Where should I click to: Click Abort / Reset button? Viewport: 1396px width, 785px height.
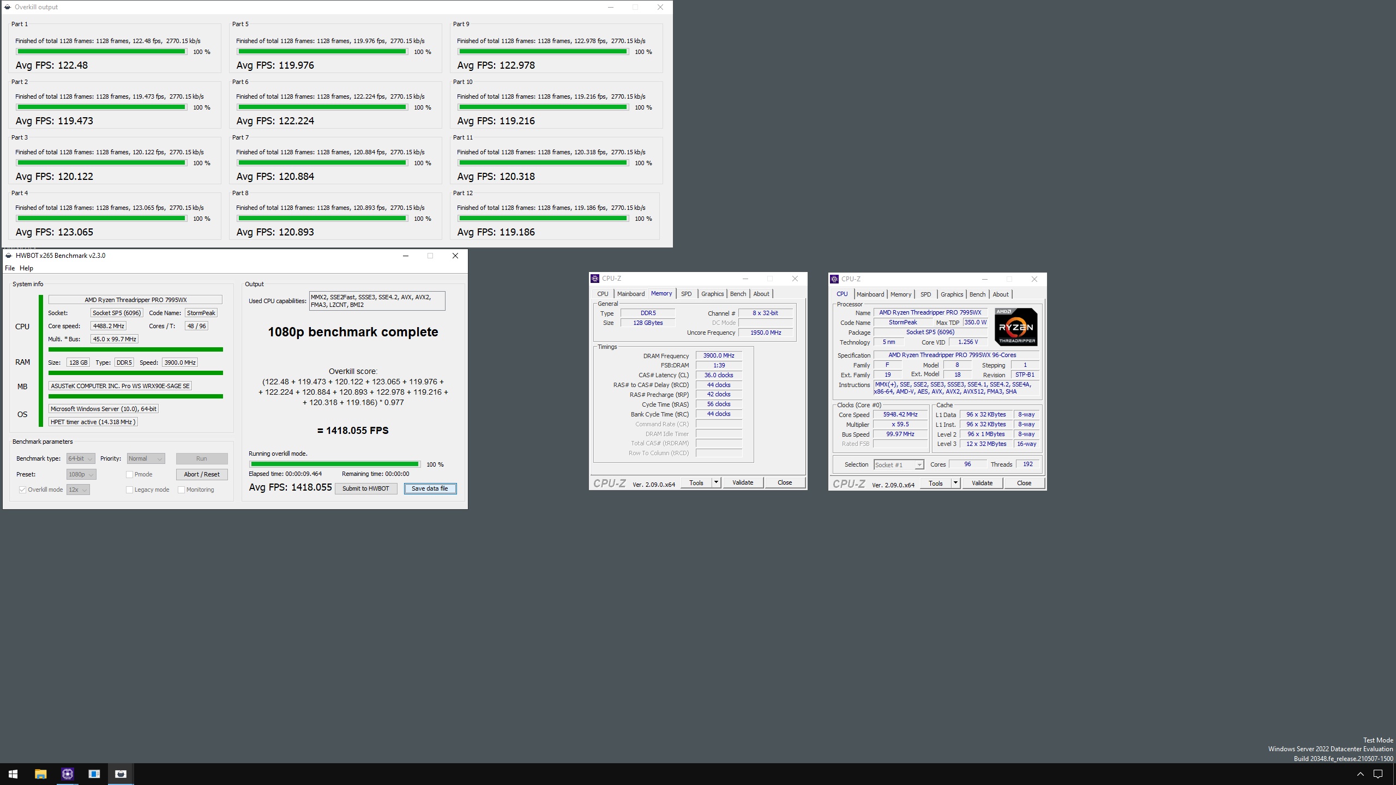pyautogui.click(x=202, y=474)
